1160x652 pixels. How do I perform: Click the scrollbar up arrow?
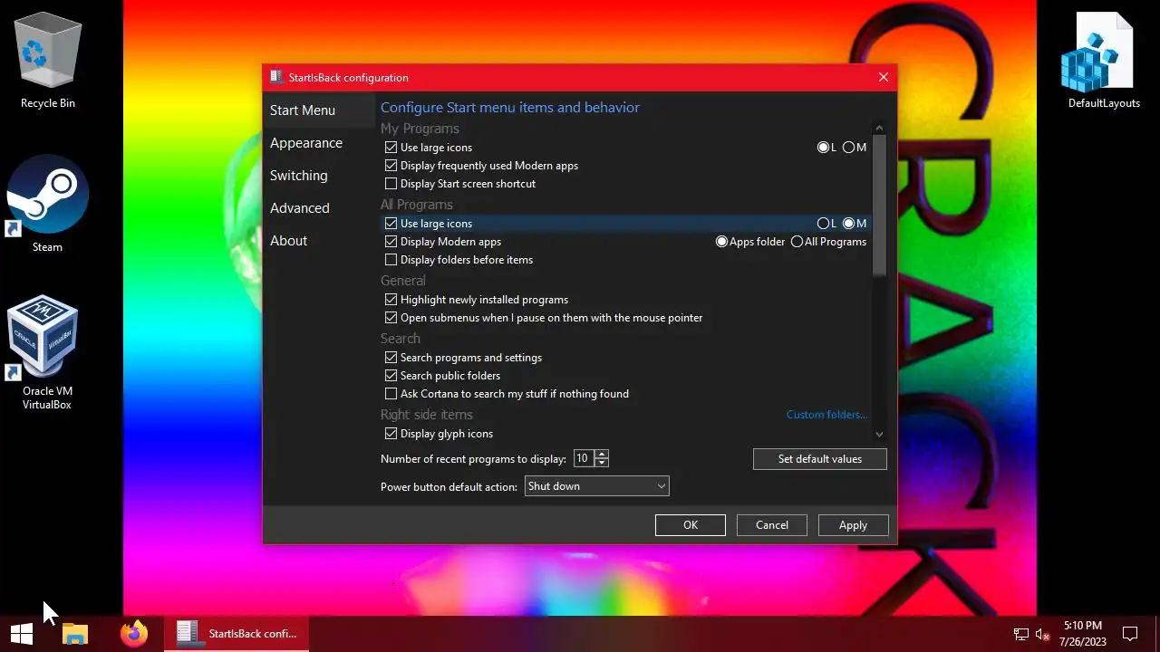click(x=879, y=129)
